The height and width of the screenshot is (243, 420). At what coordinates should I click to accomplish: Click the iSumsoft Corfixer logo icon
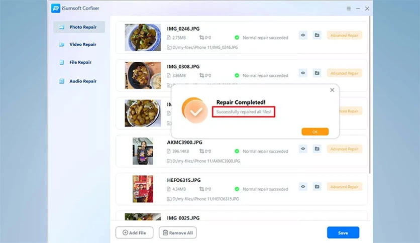(56, 9)
